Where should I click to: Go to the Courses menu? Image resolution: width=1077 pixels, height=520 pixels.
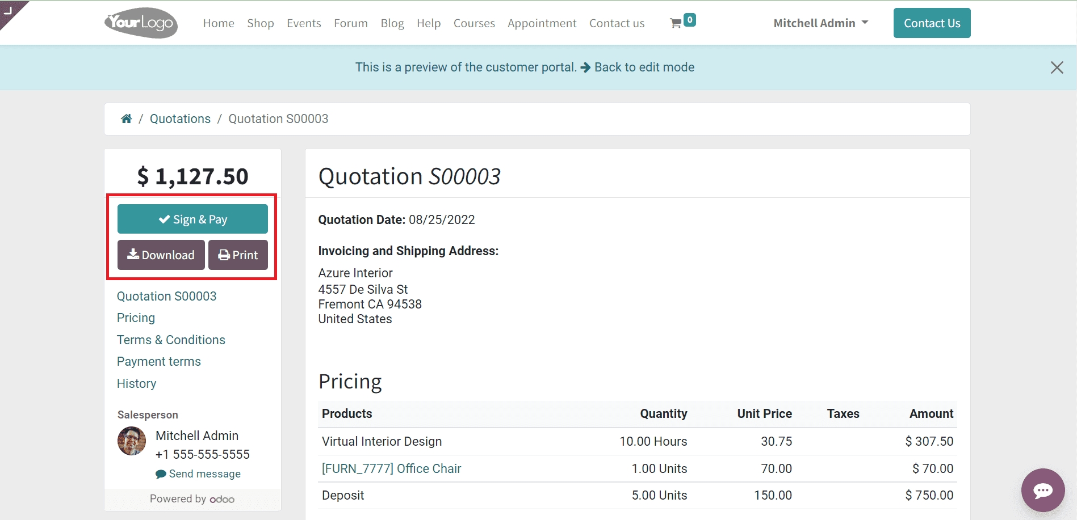(x=473, y=23)
